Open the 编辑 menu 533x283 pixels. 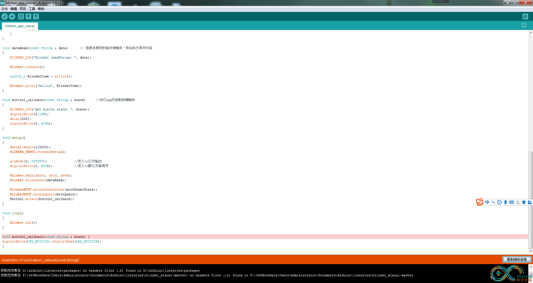[14, 9]
